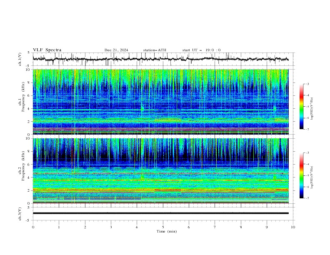Viewport: 330px width, 255px height.
Task: Click the 'Time (min)' axis label
Action: 167,231
